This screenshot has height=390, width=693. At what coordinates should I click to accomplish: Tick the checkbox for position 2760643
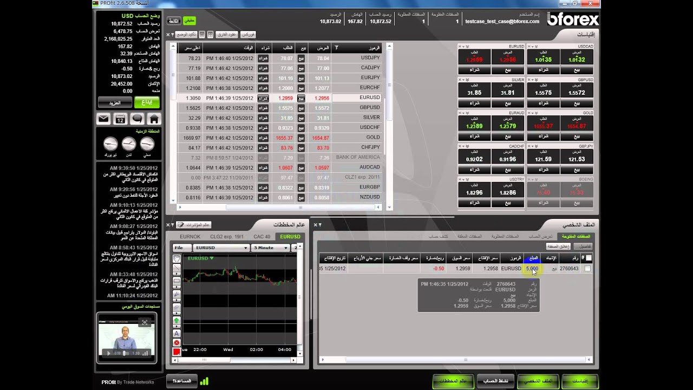pos(588,269)
